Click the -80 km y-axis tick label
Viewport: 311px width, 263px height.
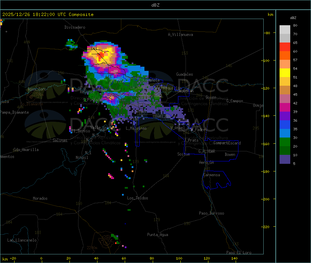click(x=267, y=33)
